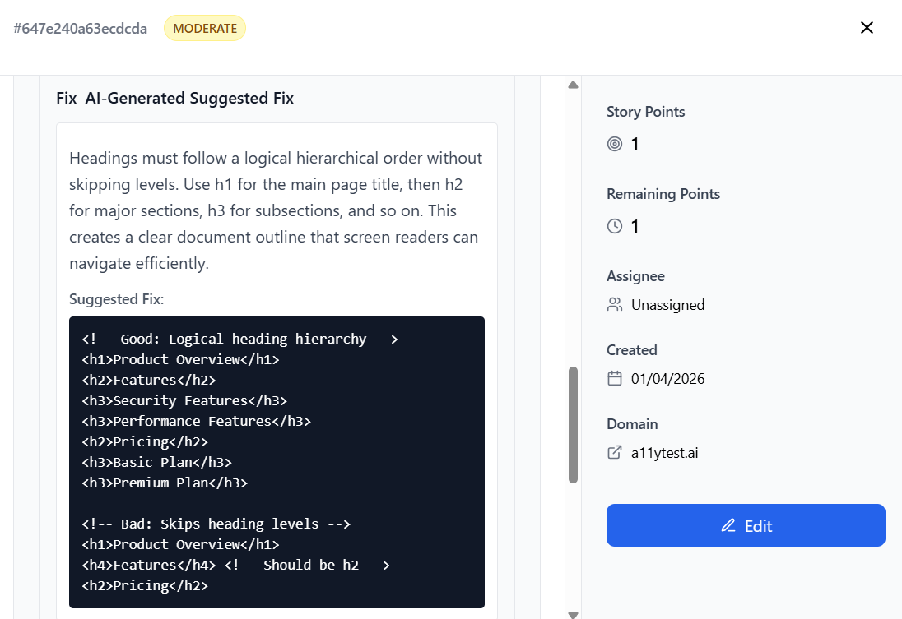Click the issue ID #647e240a63ecdcda
902x619 pixels.
(x=81, y=29)
